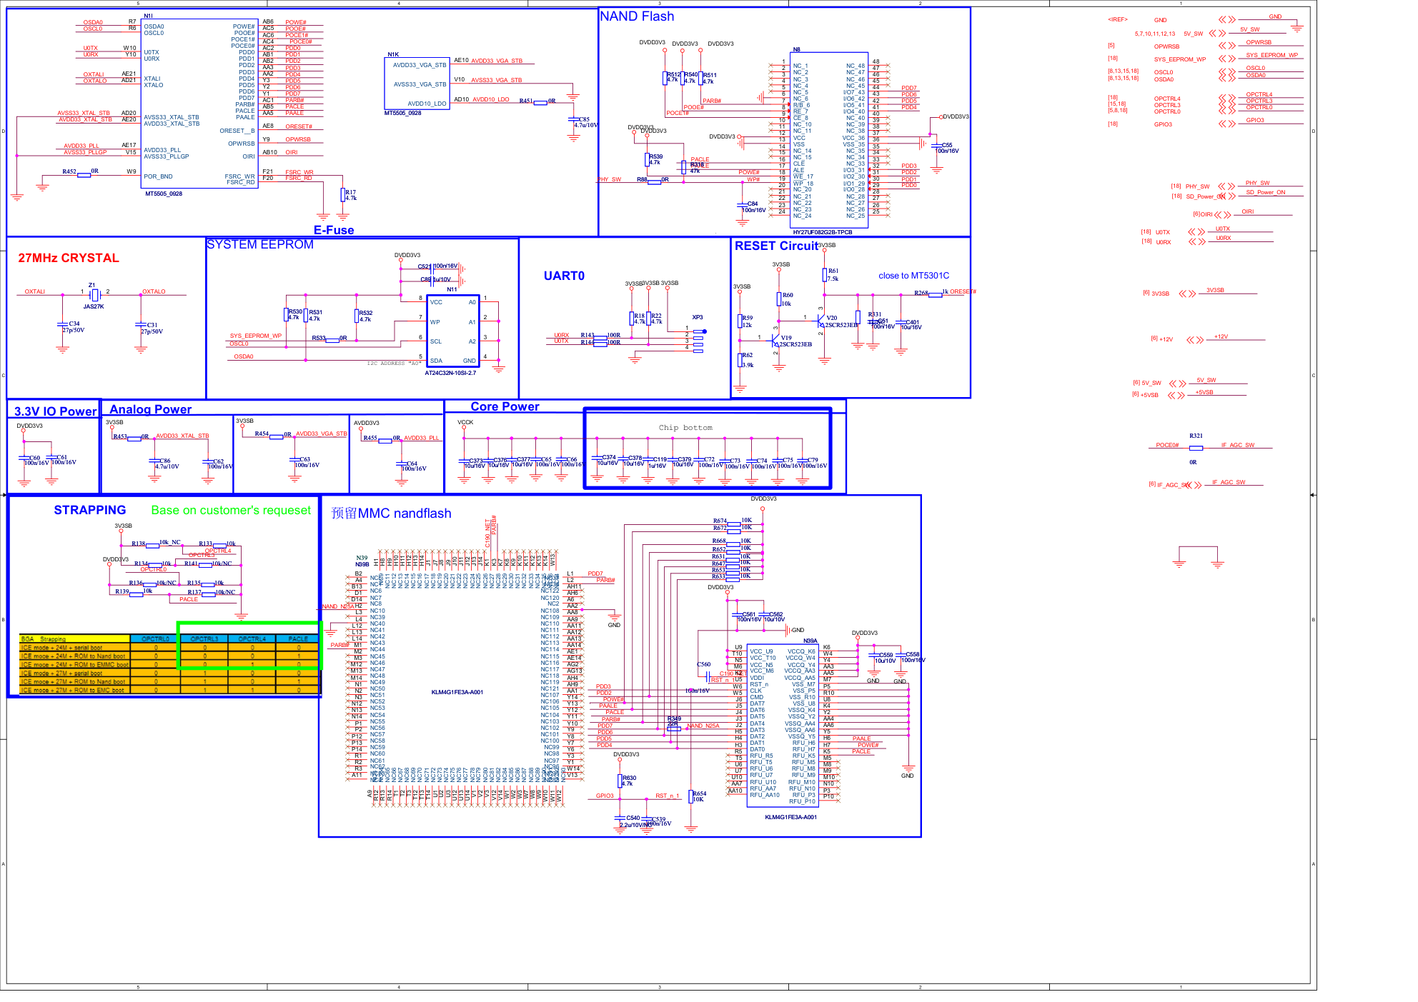
Task: Click transistor V20 symbol
Action: (820, 321)
